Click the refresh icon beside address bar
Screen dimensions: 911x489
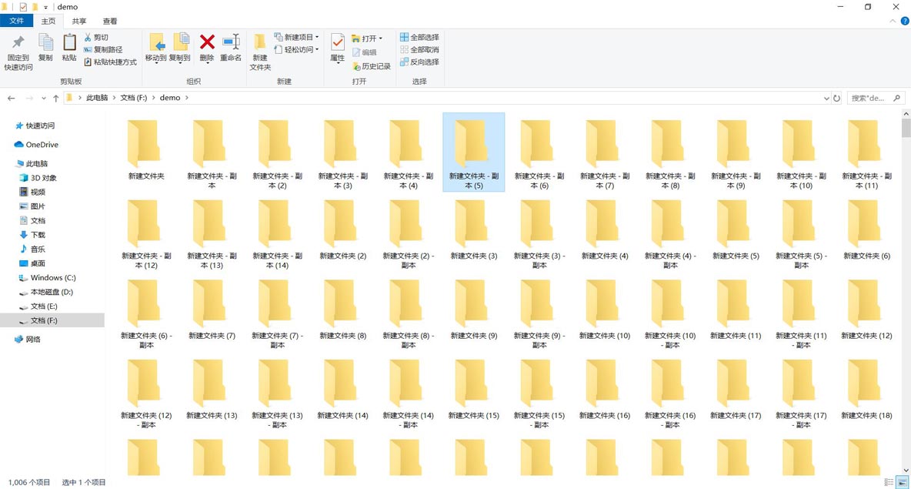point(837,99)
